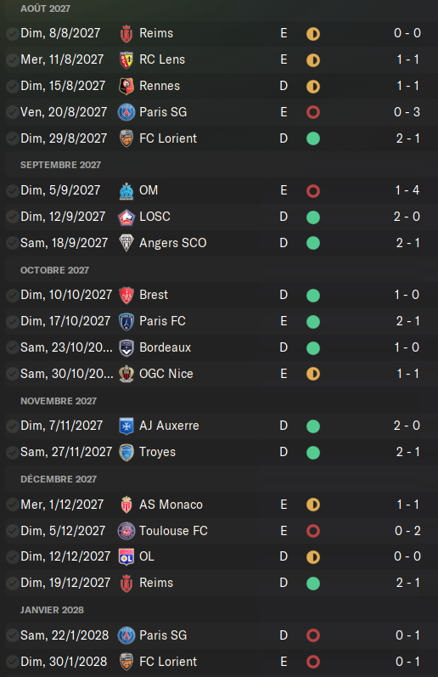
Task: Toggle the checkmark beside Dim, 29/8/2027
Action: coord(12,138)
